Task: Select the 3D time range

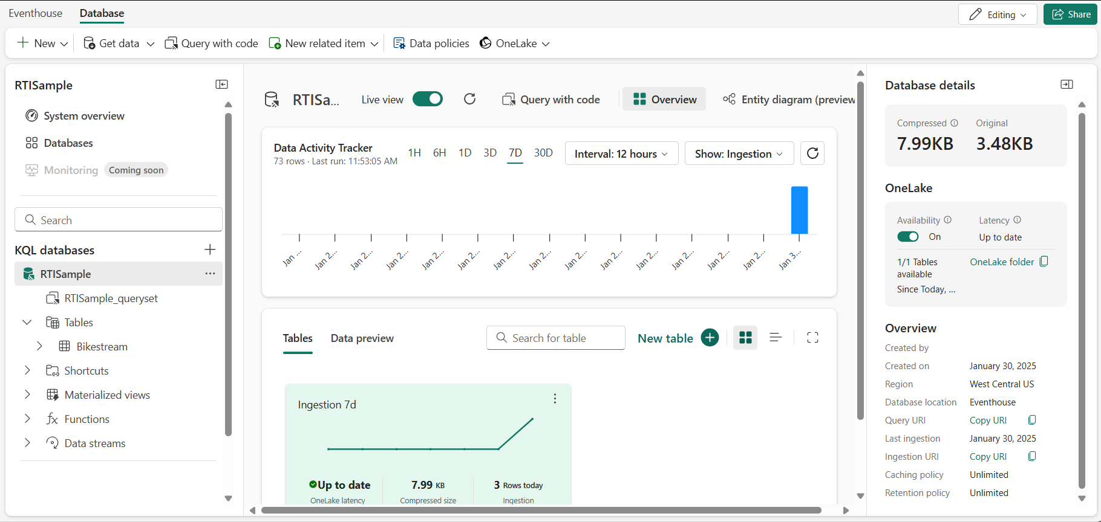Action: tap(490, 153)
